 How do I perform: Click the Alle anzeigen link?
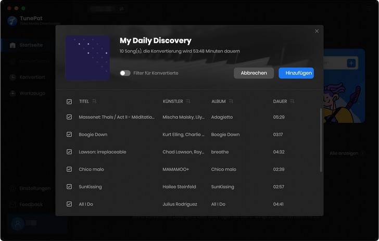coord(344,153)
